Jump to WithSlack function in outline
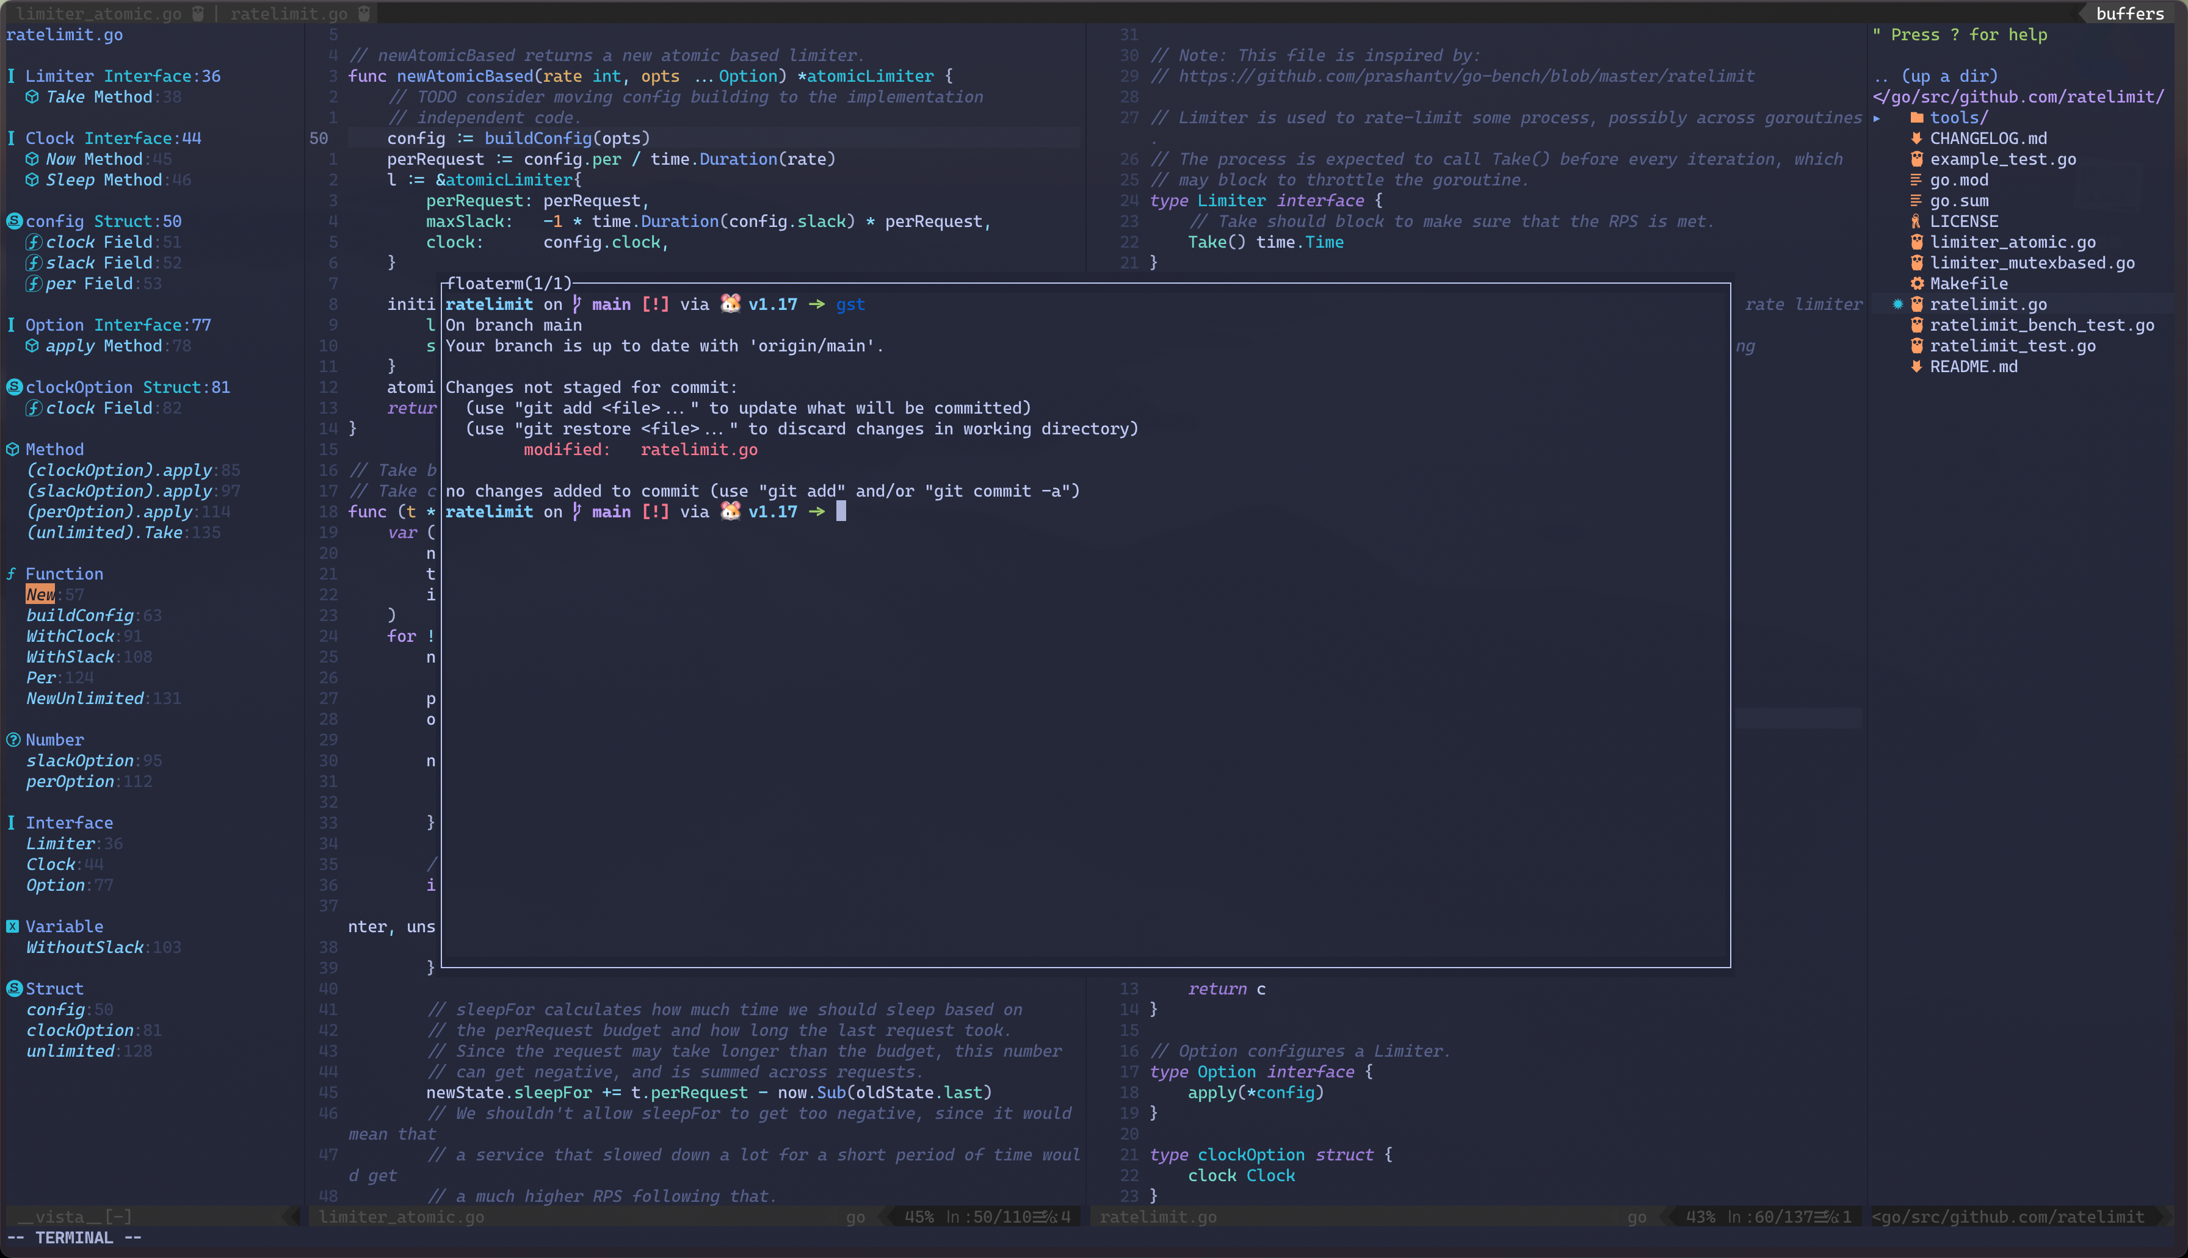This screenshot has width=2188, height=1258. (x=70, y=656)
